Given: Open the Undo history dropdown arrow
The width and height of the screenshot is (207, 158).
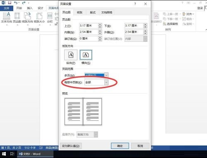Looking at the screenshot, I should coord(19,2).
